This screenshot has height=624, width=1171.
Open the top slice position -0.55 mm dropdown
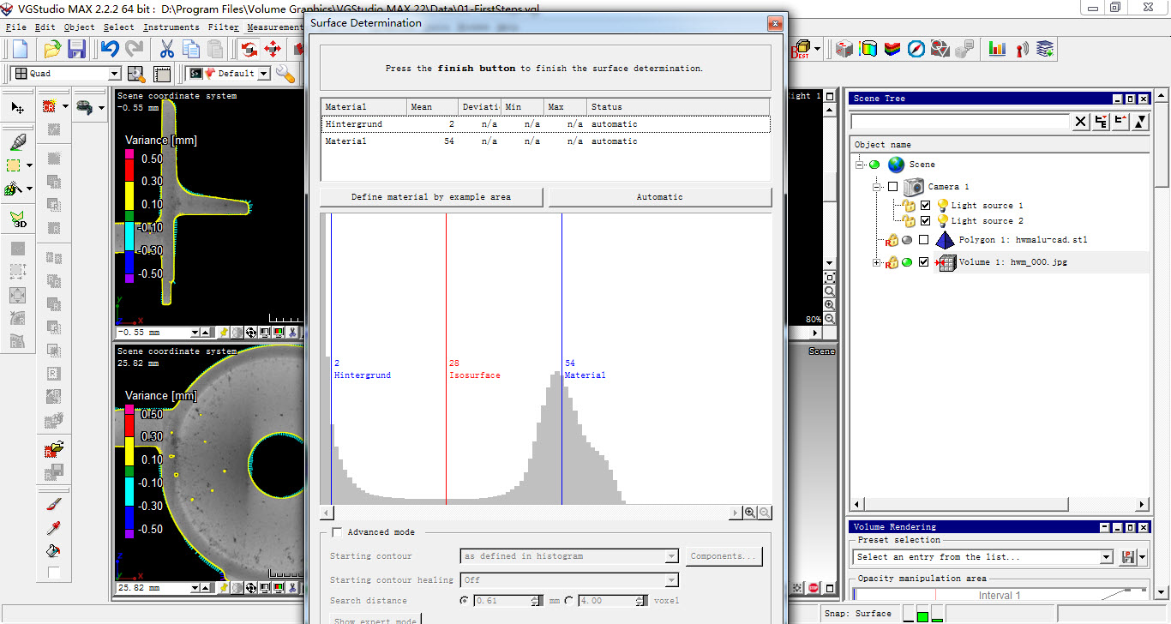pos(195,333)
